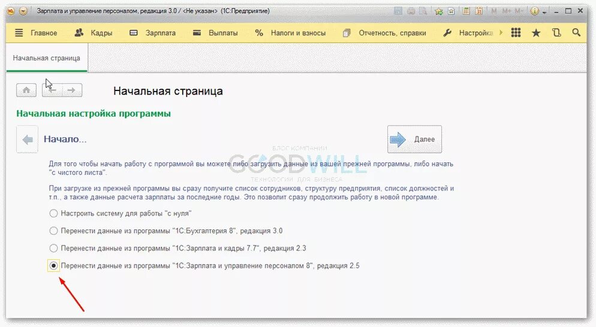Open the calendar icon showing 31
The width and height of the screenshot is (596, 327).
point(479,11)
